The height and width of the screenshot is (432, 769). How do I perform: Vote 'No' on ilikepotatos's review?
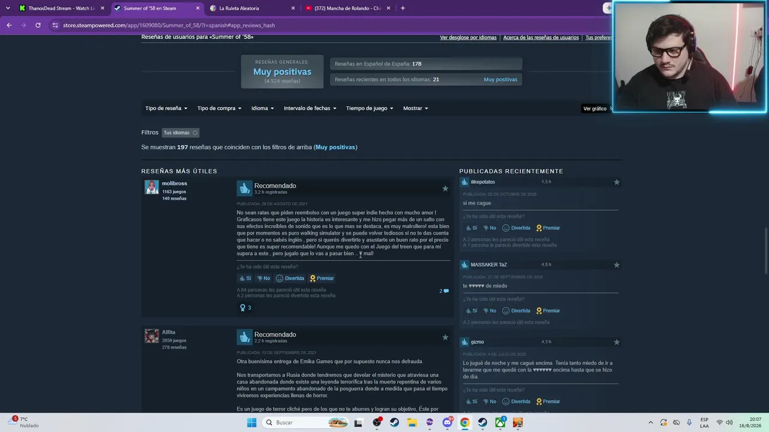[x=490, y=228]
